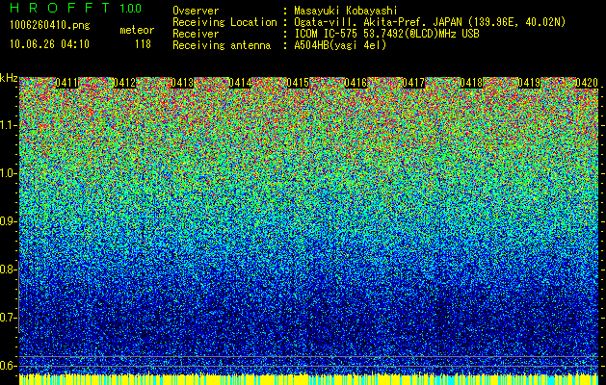Click the 0.6 frequency axis label
This screenshot has width=606, height=385.
pos(8,366)
